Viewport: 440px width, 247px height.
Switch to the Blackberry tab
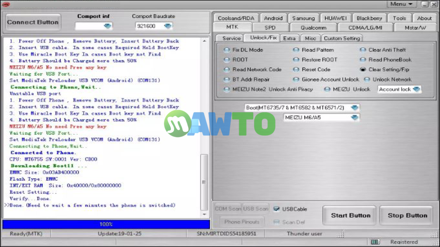(369, 19)
